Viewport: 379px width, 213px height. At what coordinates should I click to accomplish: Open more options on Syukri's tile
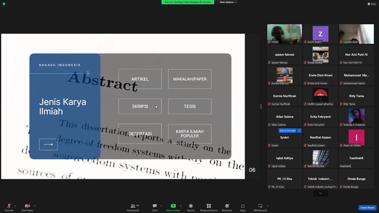(x=299, y=131)
